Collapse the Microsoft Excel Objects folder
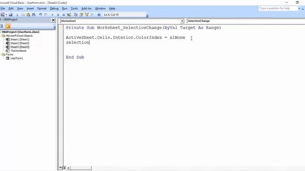The height and width of the screenshot is (171, 305). tap(3, 36)
